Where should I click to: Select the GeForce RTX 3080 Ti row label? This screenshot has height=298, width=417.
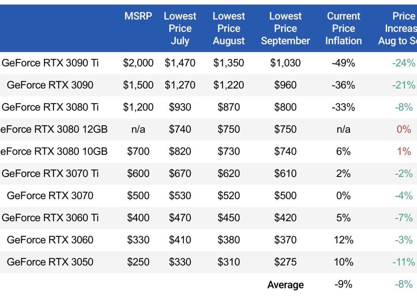pyautogui.click(x=50, y=107)
